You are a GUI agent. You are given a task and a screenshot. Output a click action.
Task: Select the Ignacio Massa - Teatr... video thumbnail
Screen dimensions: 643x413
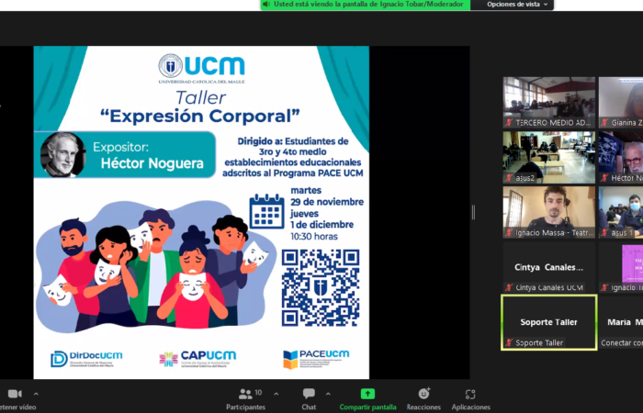pos(549,212)
